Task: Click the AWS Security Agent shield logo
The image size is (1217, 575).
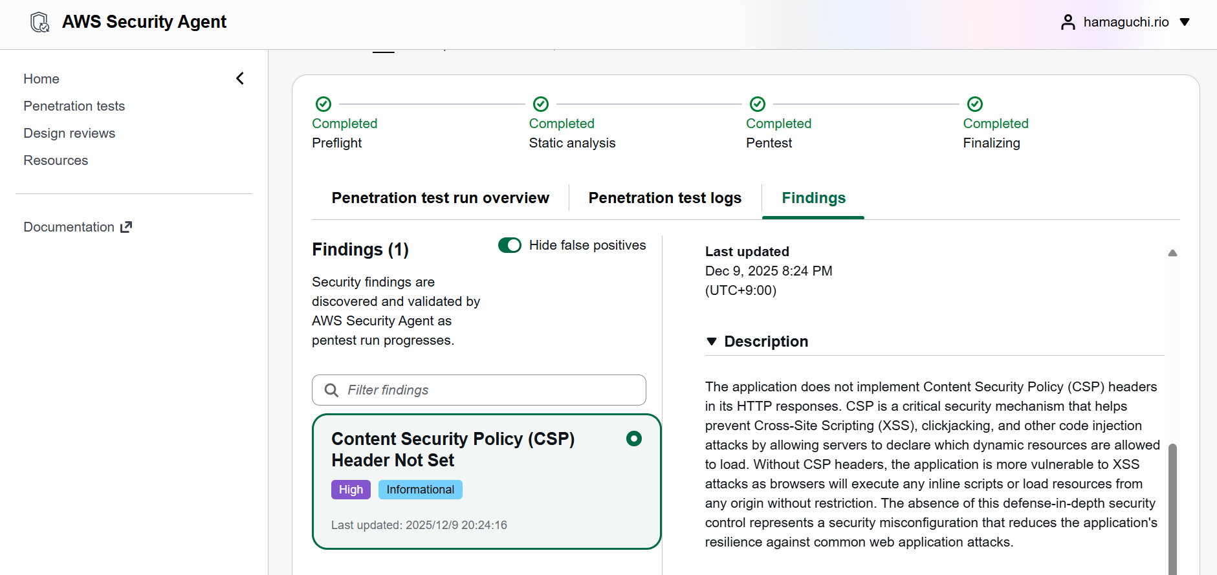Action: 40,22
